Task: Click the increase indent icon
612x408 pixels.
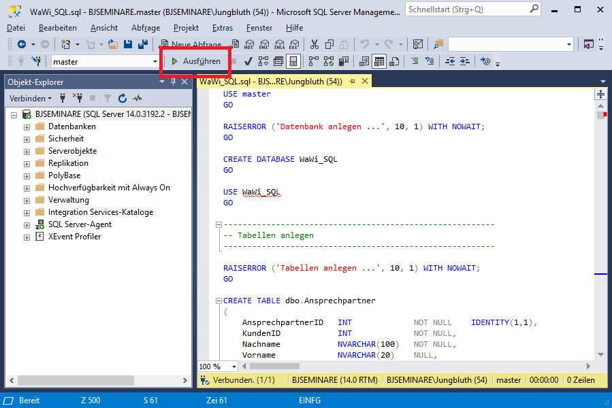Action: point(465,61)
